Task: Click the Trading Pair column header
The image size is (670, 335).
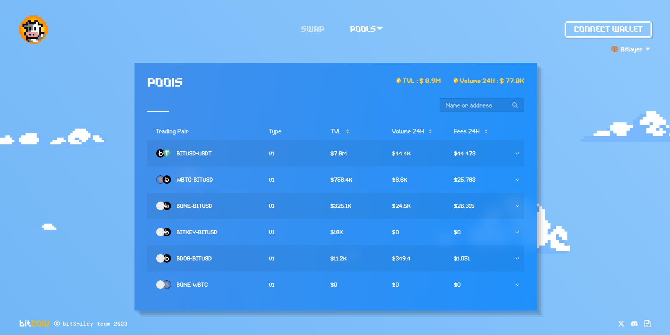Action: (x=172, y=131)
